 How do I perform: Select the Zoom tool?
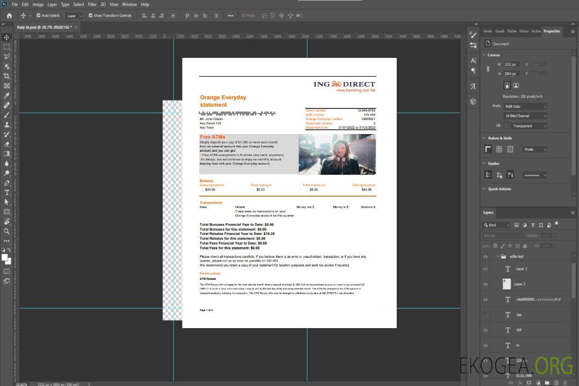pyautogui.click(x=6, y=231)
